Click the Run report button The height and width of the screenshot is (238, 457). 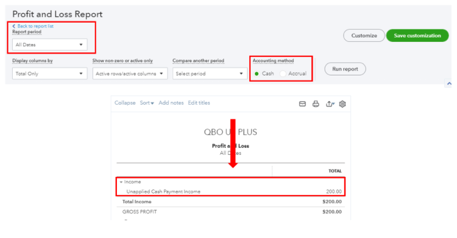tap(345, 69)
